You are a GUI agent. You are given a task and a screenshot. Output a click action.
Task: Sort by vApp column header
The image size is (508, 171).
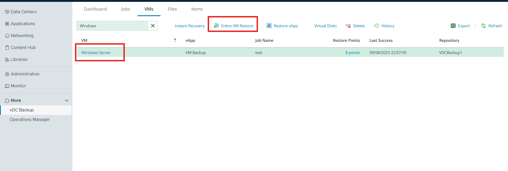tap(190, 40)
